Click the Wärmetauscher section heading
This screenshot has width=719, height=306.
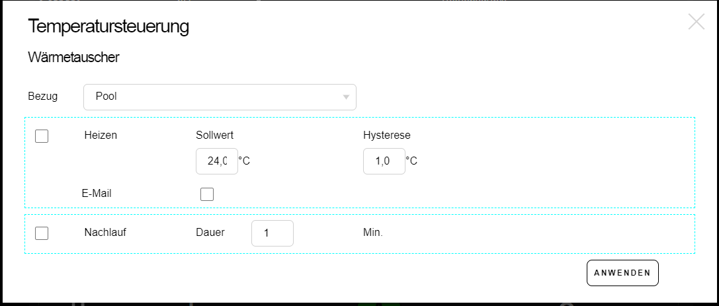tap(73, 57)
